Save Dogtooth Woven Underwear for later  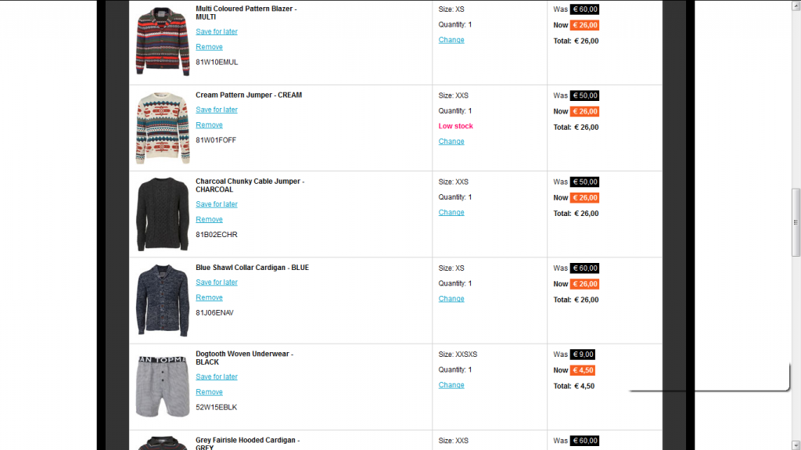pyautogui.click(x=217, y=377)
